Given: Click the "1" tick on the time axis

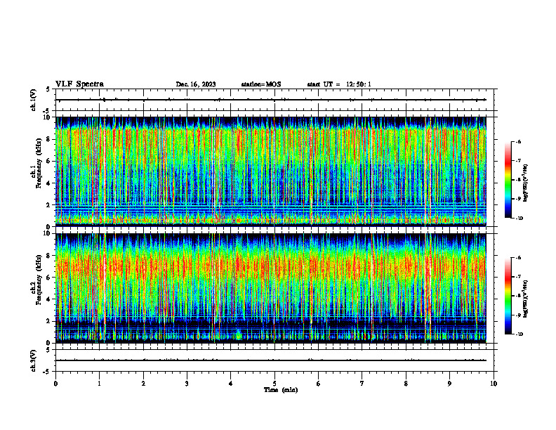Looking at the screenshot, I should coord(99,384).
